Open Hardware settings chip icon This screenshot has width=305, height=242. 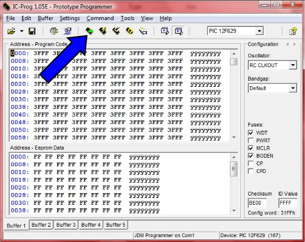[54, 31]
